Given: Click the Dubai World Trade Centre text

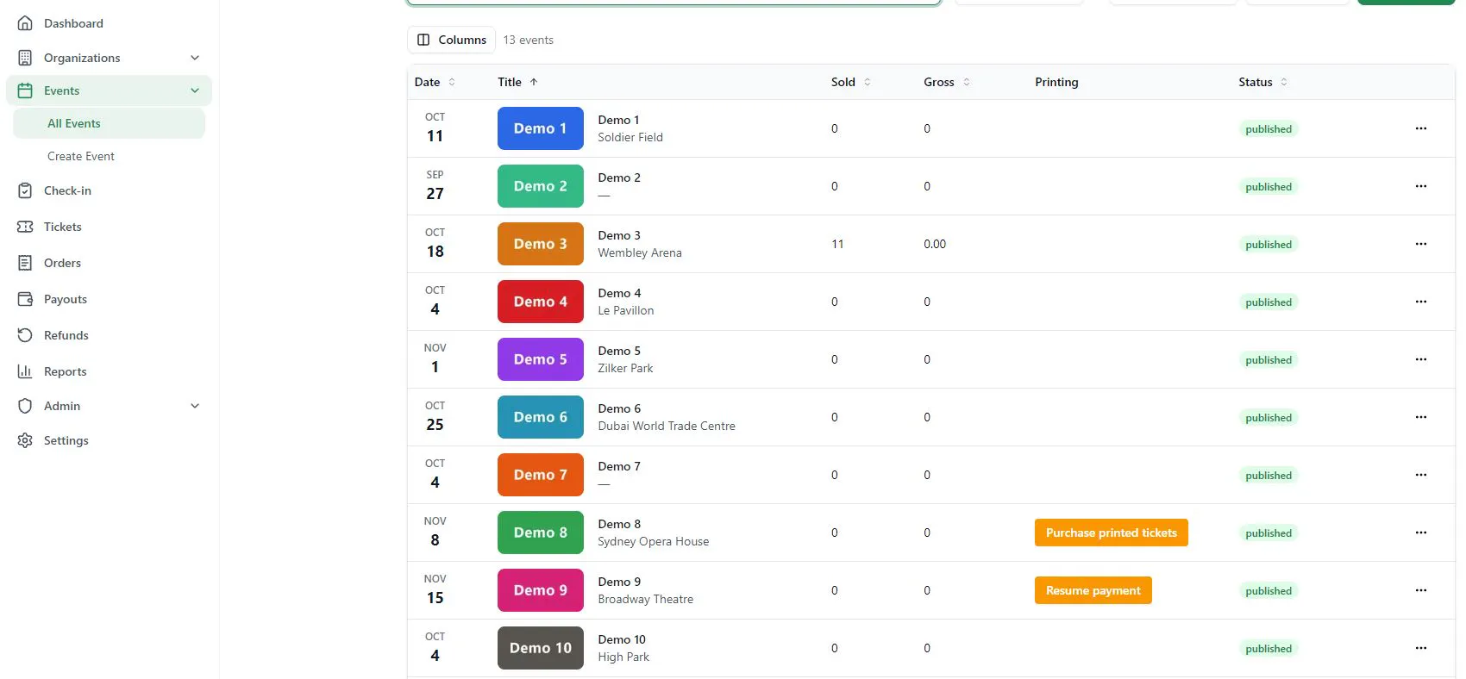Looking at the screenshot, I should (667, 426).
